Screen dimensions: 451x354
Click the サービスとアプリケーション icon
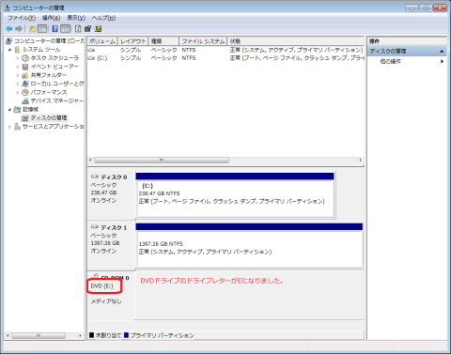click(x=18, y=127)
